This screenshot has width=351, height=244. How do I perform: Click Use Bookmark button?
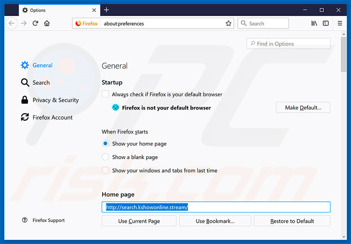[x=215, y=221]
